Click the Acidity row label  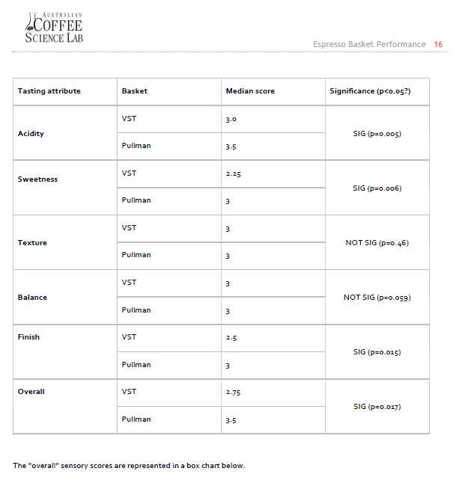click(x=31, y=133)
